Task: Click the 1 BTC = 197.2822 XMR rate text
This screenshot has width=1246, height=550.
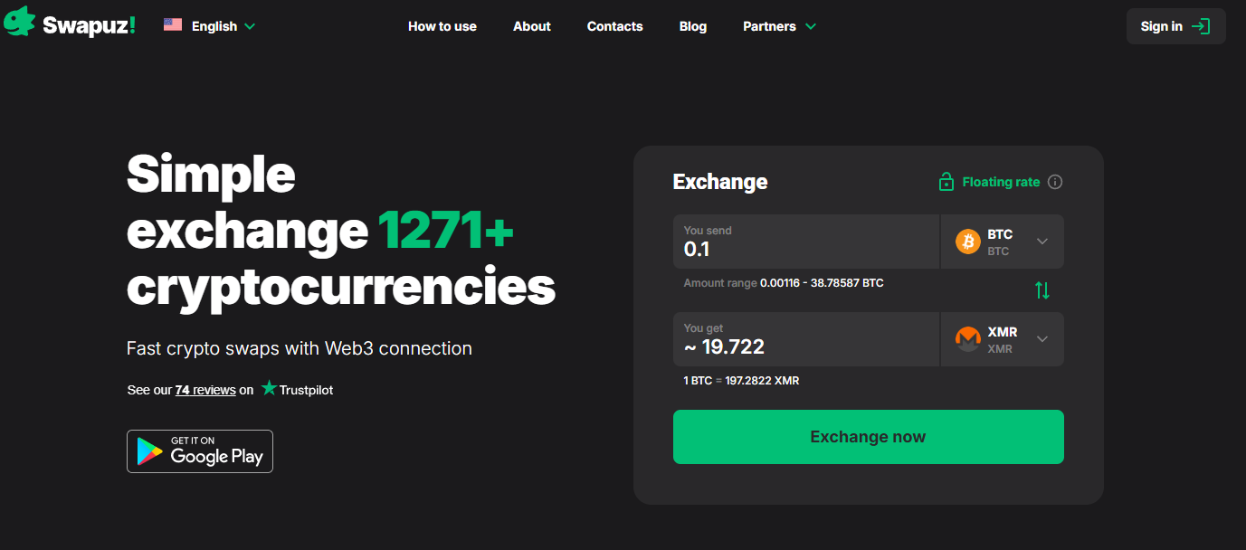Action: click(x=741, y=381)
